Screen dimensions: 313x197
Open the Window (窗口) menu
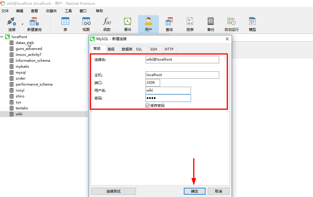click(83, 11)
